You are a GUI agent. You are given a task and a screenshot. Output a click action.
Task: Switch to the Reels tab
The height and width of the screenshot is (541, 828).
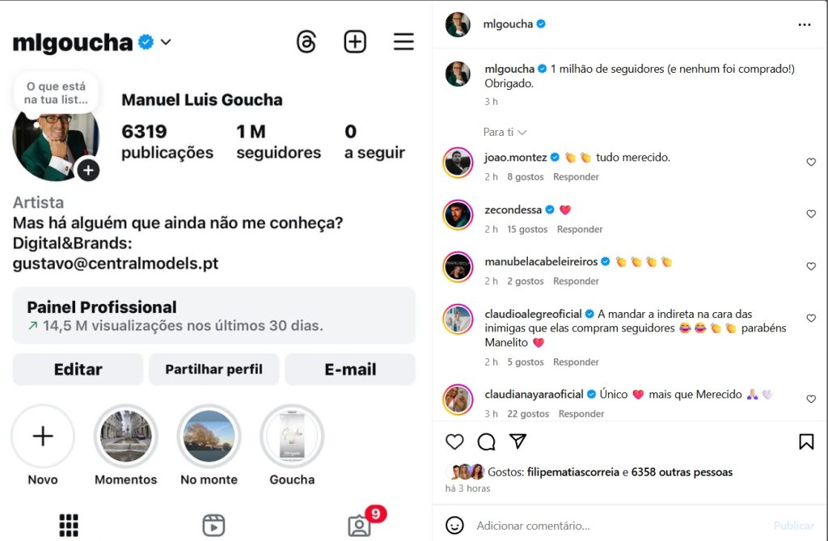click(213, 525)
